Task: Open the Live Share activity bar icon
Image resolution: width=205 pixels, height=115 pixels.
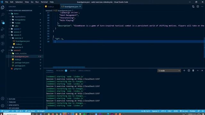Action: [3, 51]
